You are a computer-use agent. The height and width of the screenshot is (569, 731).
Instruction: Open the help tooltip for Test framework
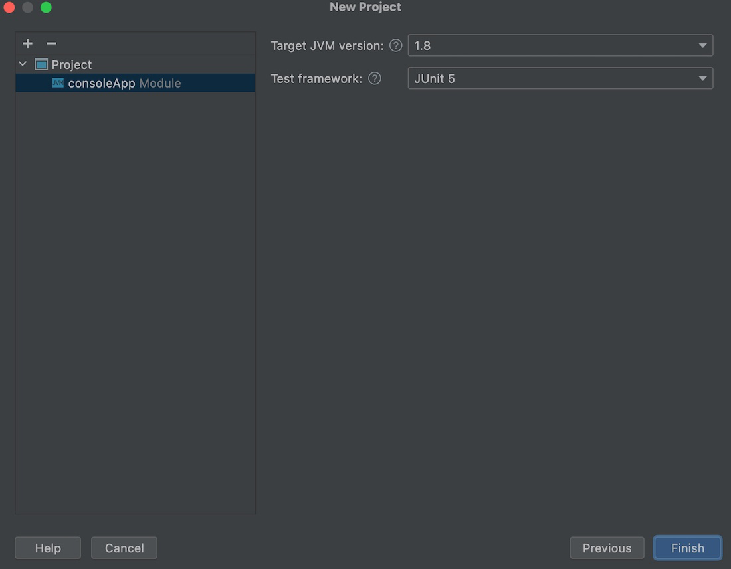[374, 78]
